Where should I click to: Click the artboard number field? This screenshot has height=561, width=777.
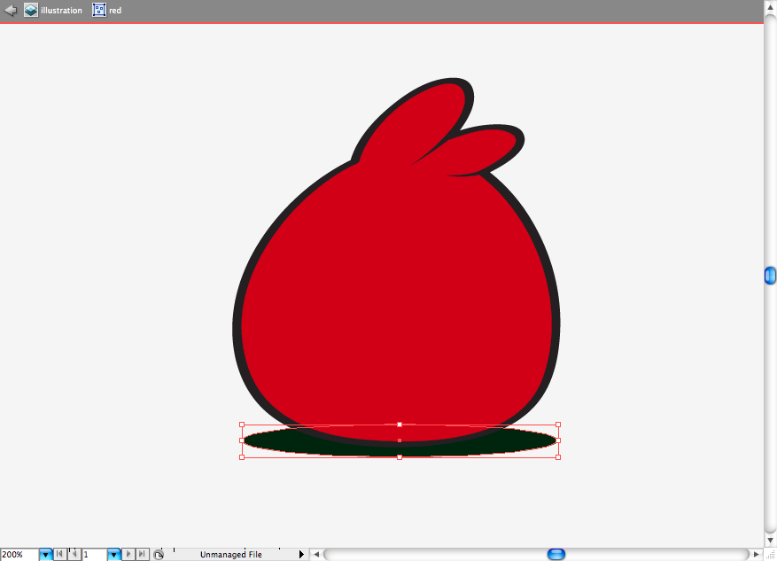(x=94, y=555)
